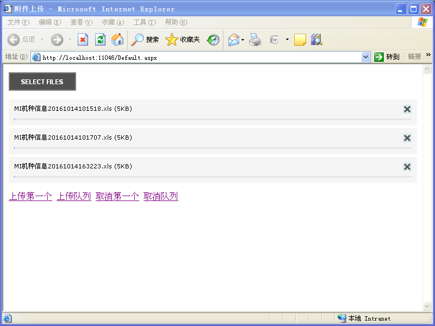
Task: Minimize the Internet Explorer window
Action: point(401,9)
